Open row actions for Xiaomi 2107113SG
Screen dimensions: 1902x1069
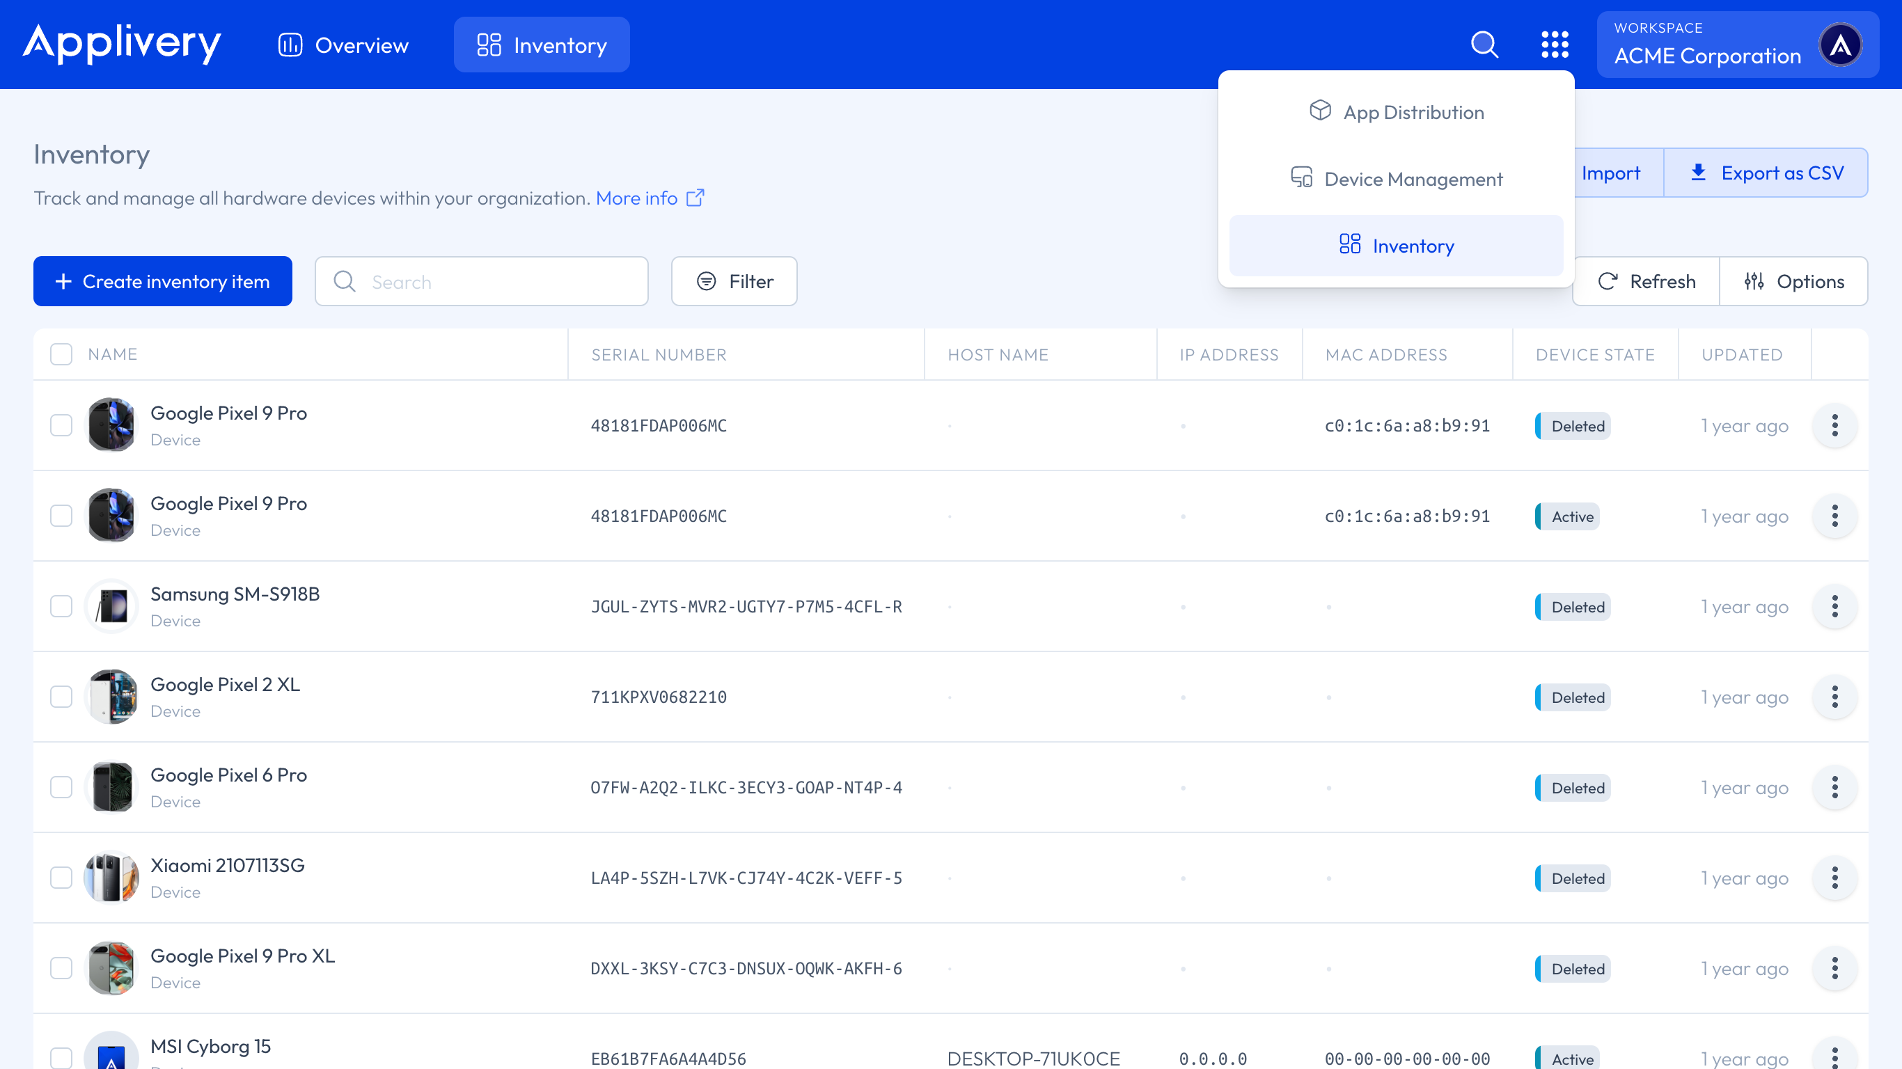pos(1834,878)
